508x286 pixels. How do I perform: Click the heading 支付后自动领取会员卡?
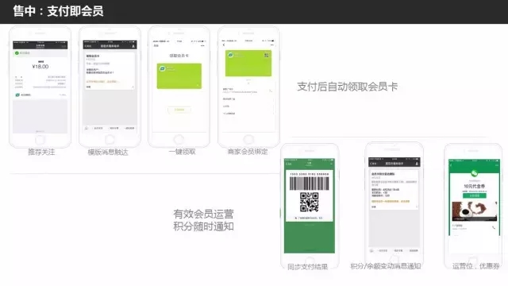(x=347, y=87)
